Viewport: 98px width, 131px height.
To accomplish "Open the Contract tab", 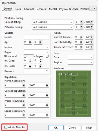I will pyautogui.click(x=29, y=9).
